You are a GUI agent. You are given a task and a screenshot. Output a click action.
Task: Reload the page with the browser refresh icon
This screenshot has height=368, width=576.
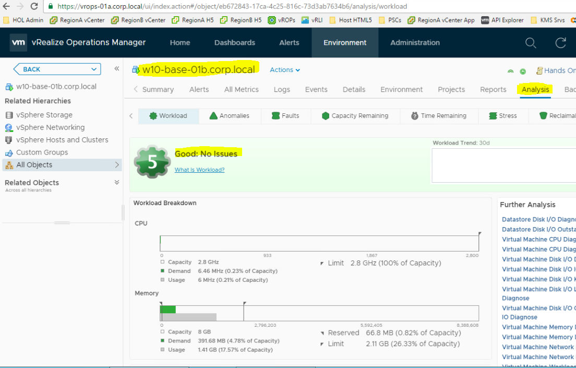coord(34,6)
